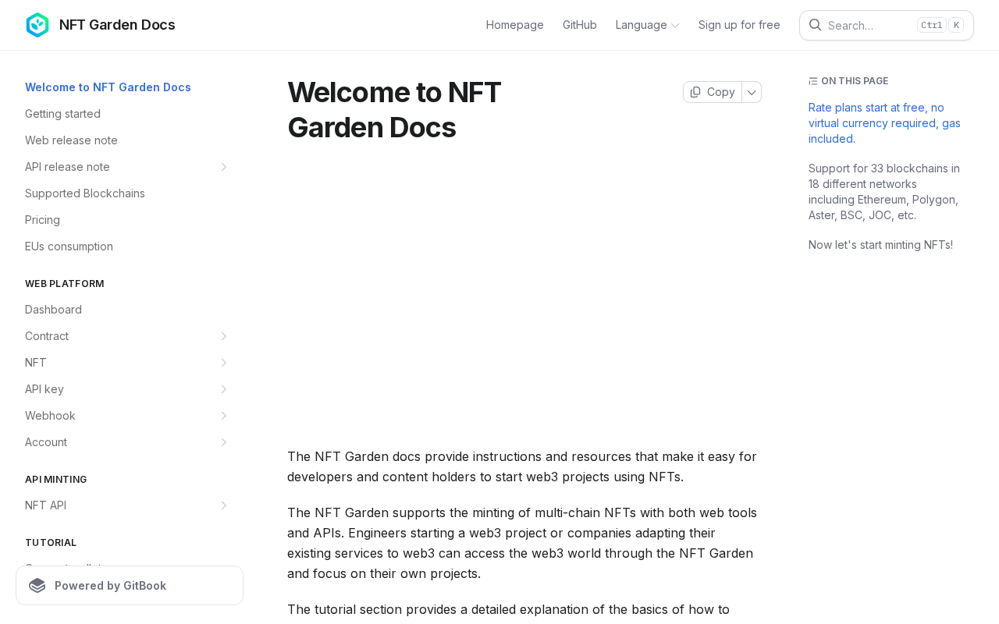Click the Ctrl K keyboard shortcut badge

pos(940,25)
